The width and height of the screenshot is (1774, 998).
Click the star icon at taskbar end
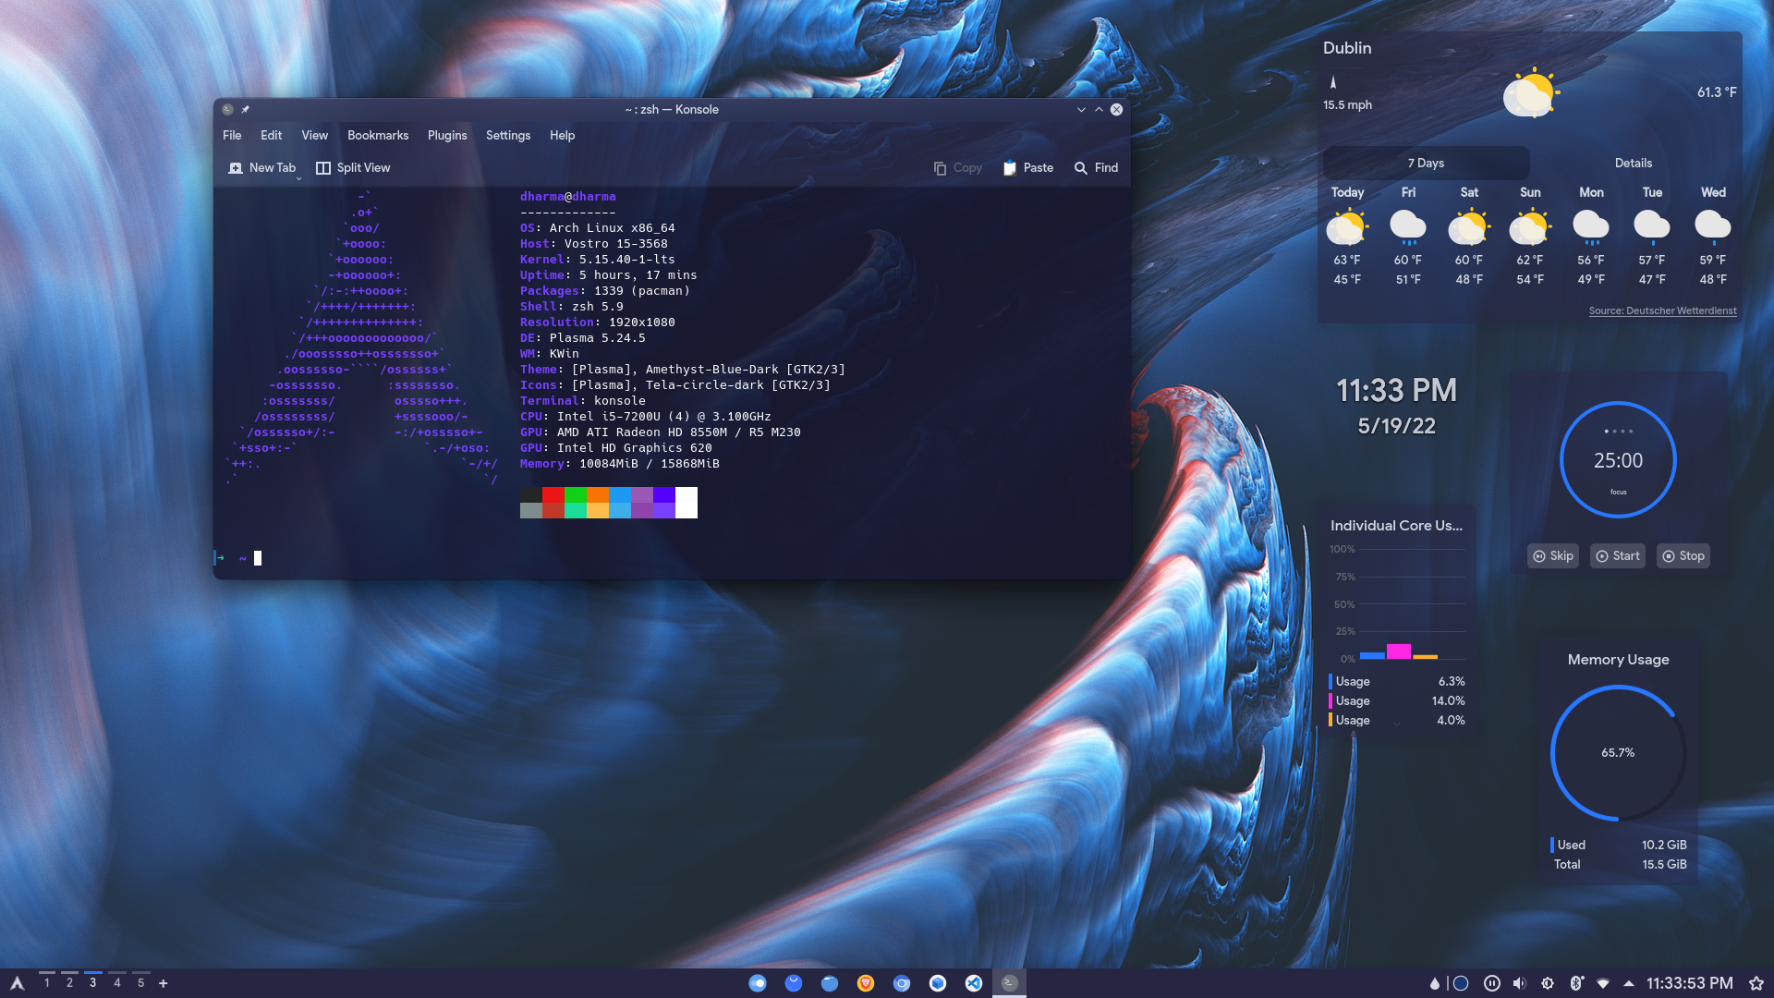(1756, 983)
